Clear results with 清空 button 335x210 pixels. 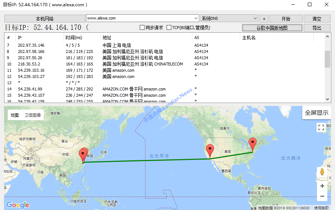coord(317,19)
